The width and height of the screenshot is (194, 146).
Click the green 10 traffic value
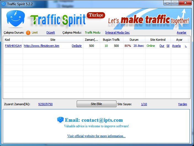[106, 46]
